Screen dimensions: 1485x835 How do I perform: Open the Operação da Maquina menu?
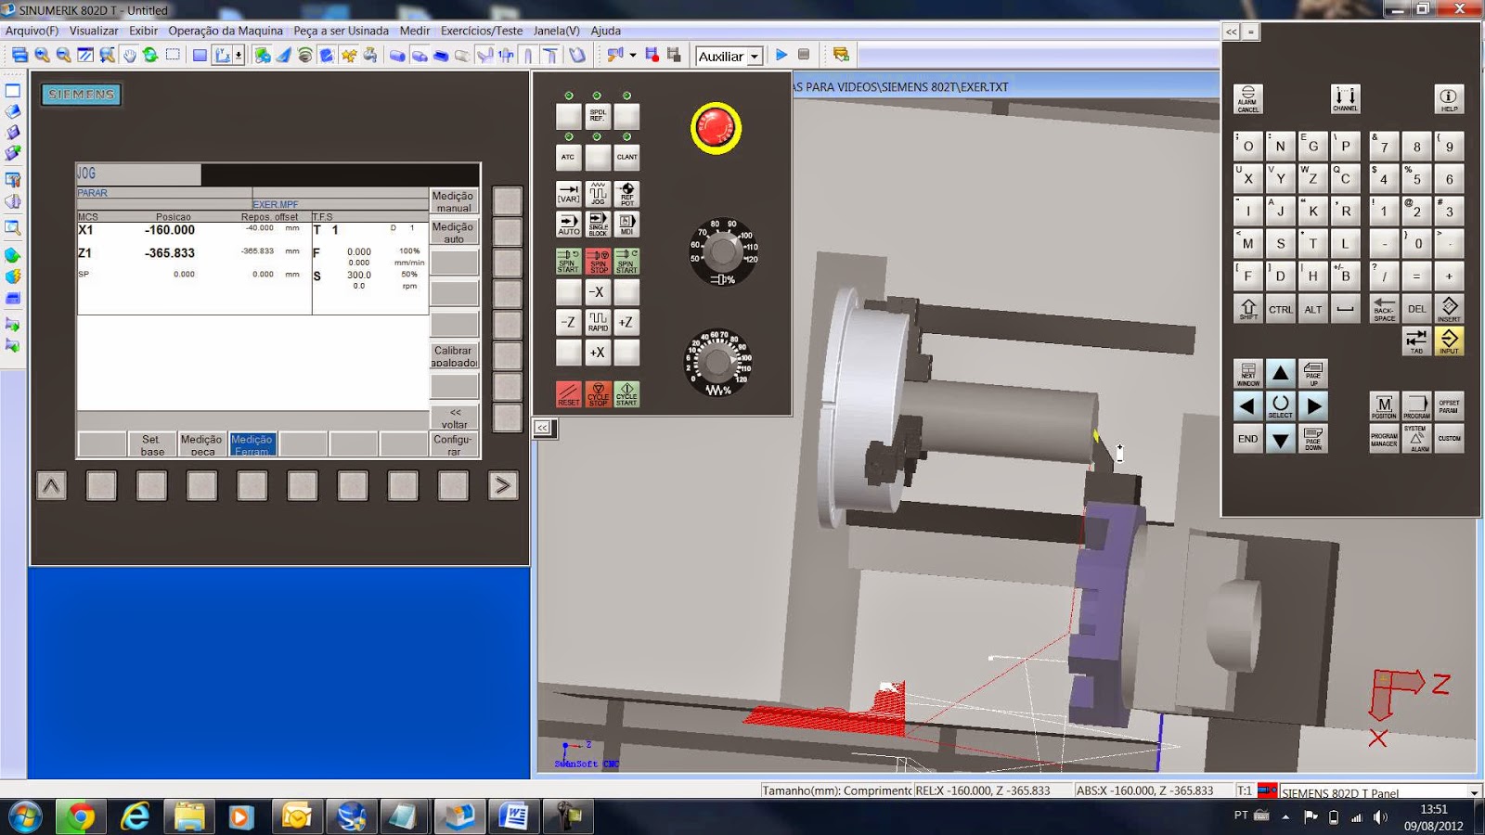point(226,31)
